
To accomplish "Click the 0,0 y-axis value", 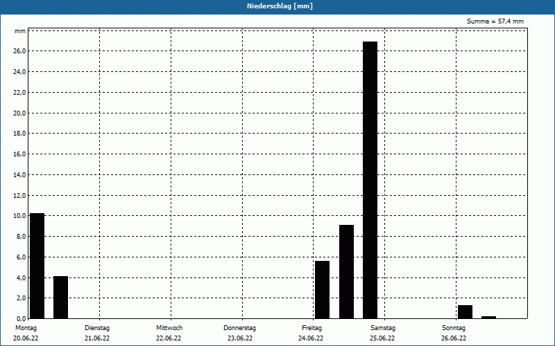I will pyautogui.click(x=21, y=318).
